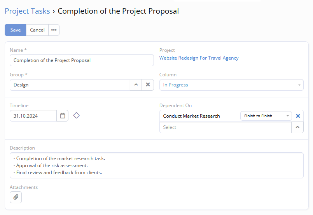Clear the Design group selection

(x=148, y=85)
